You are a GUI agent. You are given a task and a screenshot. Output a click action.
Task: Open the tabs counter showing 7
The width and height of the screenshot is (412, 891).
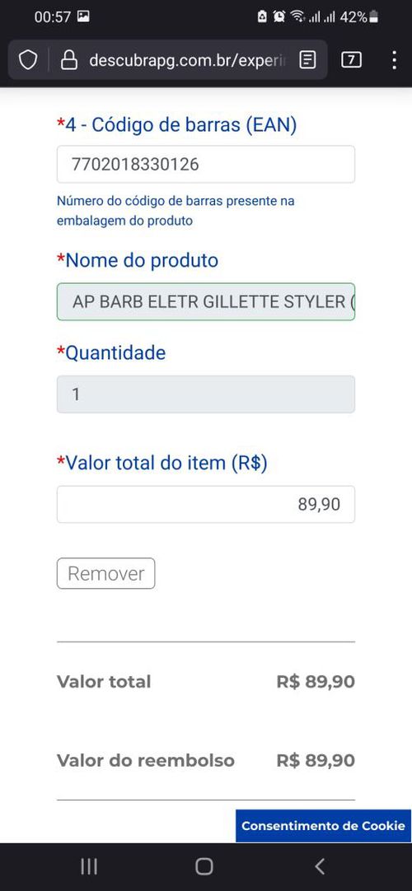(x=351, y=59)
